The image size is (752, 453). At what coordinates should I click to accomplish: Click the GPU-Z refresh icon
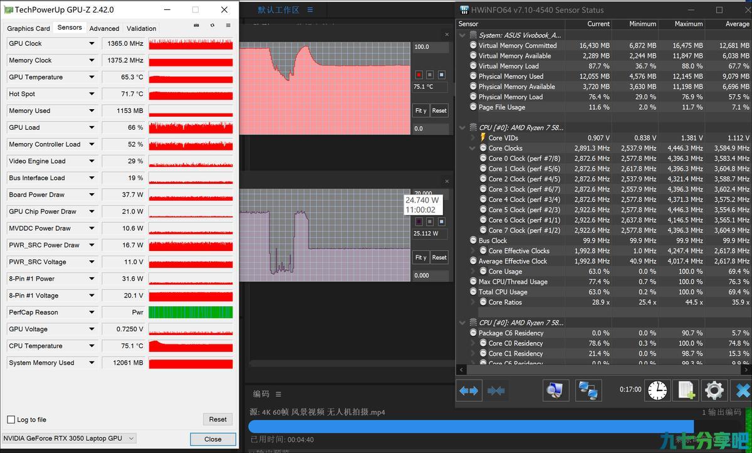[212, 26]
